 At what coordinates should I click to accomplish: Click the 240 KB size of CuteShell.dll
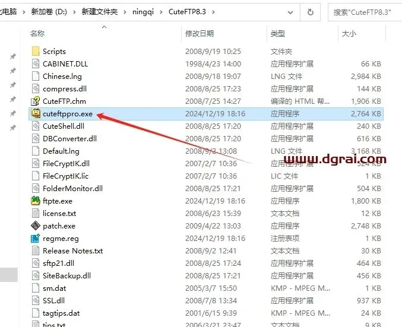pyautogui.click(x=369, y=126)
